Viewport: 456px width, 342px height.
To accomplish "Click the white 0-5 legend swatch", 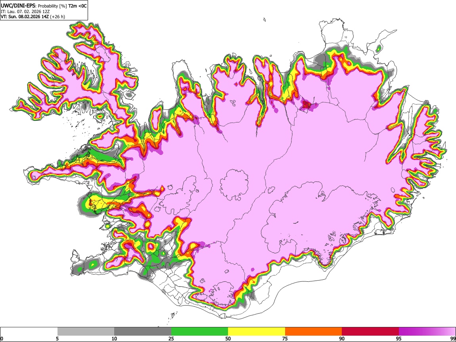I will coord(29,331).
